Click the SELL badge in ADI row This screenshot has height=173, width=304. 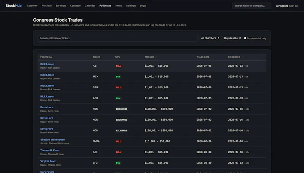tap(119, 152)
